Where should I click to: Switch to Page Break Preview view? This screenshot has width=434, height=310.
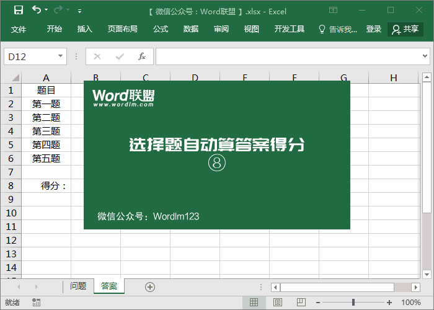(x=299, y=303)
